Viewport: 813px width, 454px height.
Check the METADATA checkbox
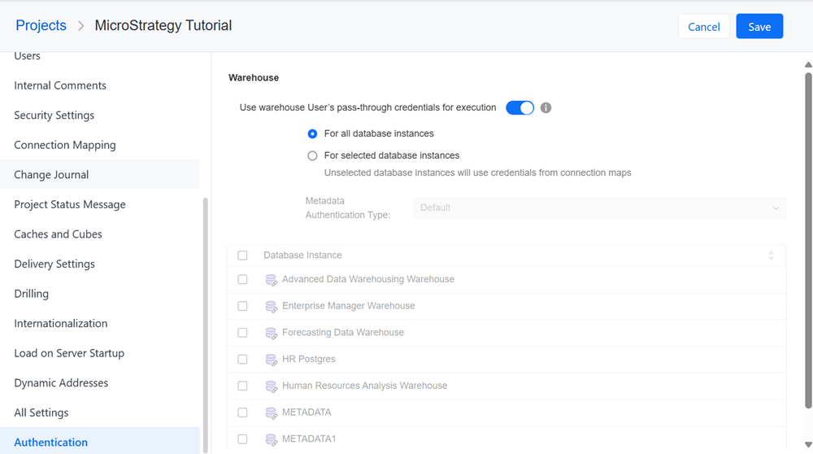coord(242,413)
